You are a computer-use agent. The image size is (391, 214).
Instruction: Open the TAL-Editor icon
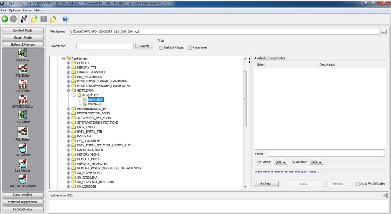23,69
